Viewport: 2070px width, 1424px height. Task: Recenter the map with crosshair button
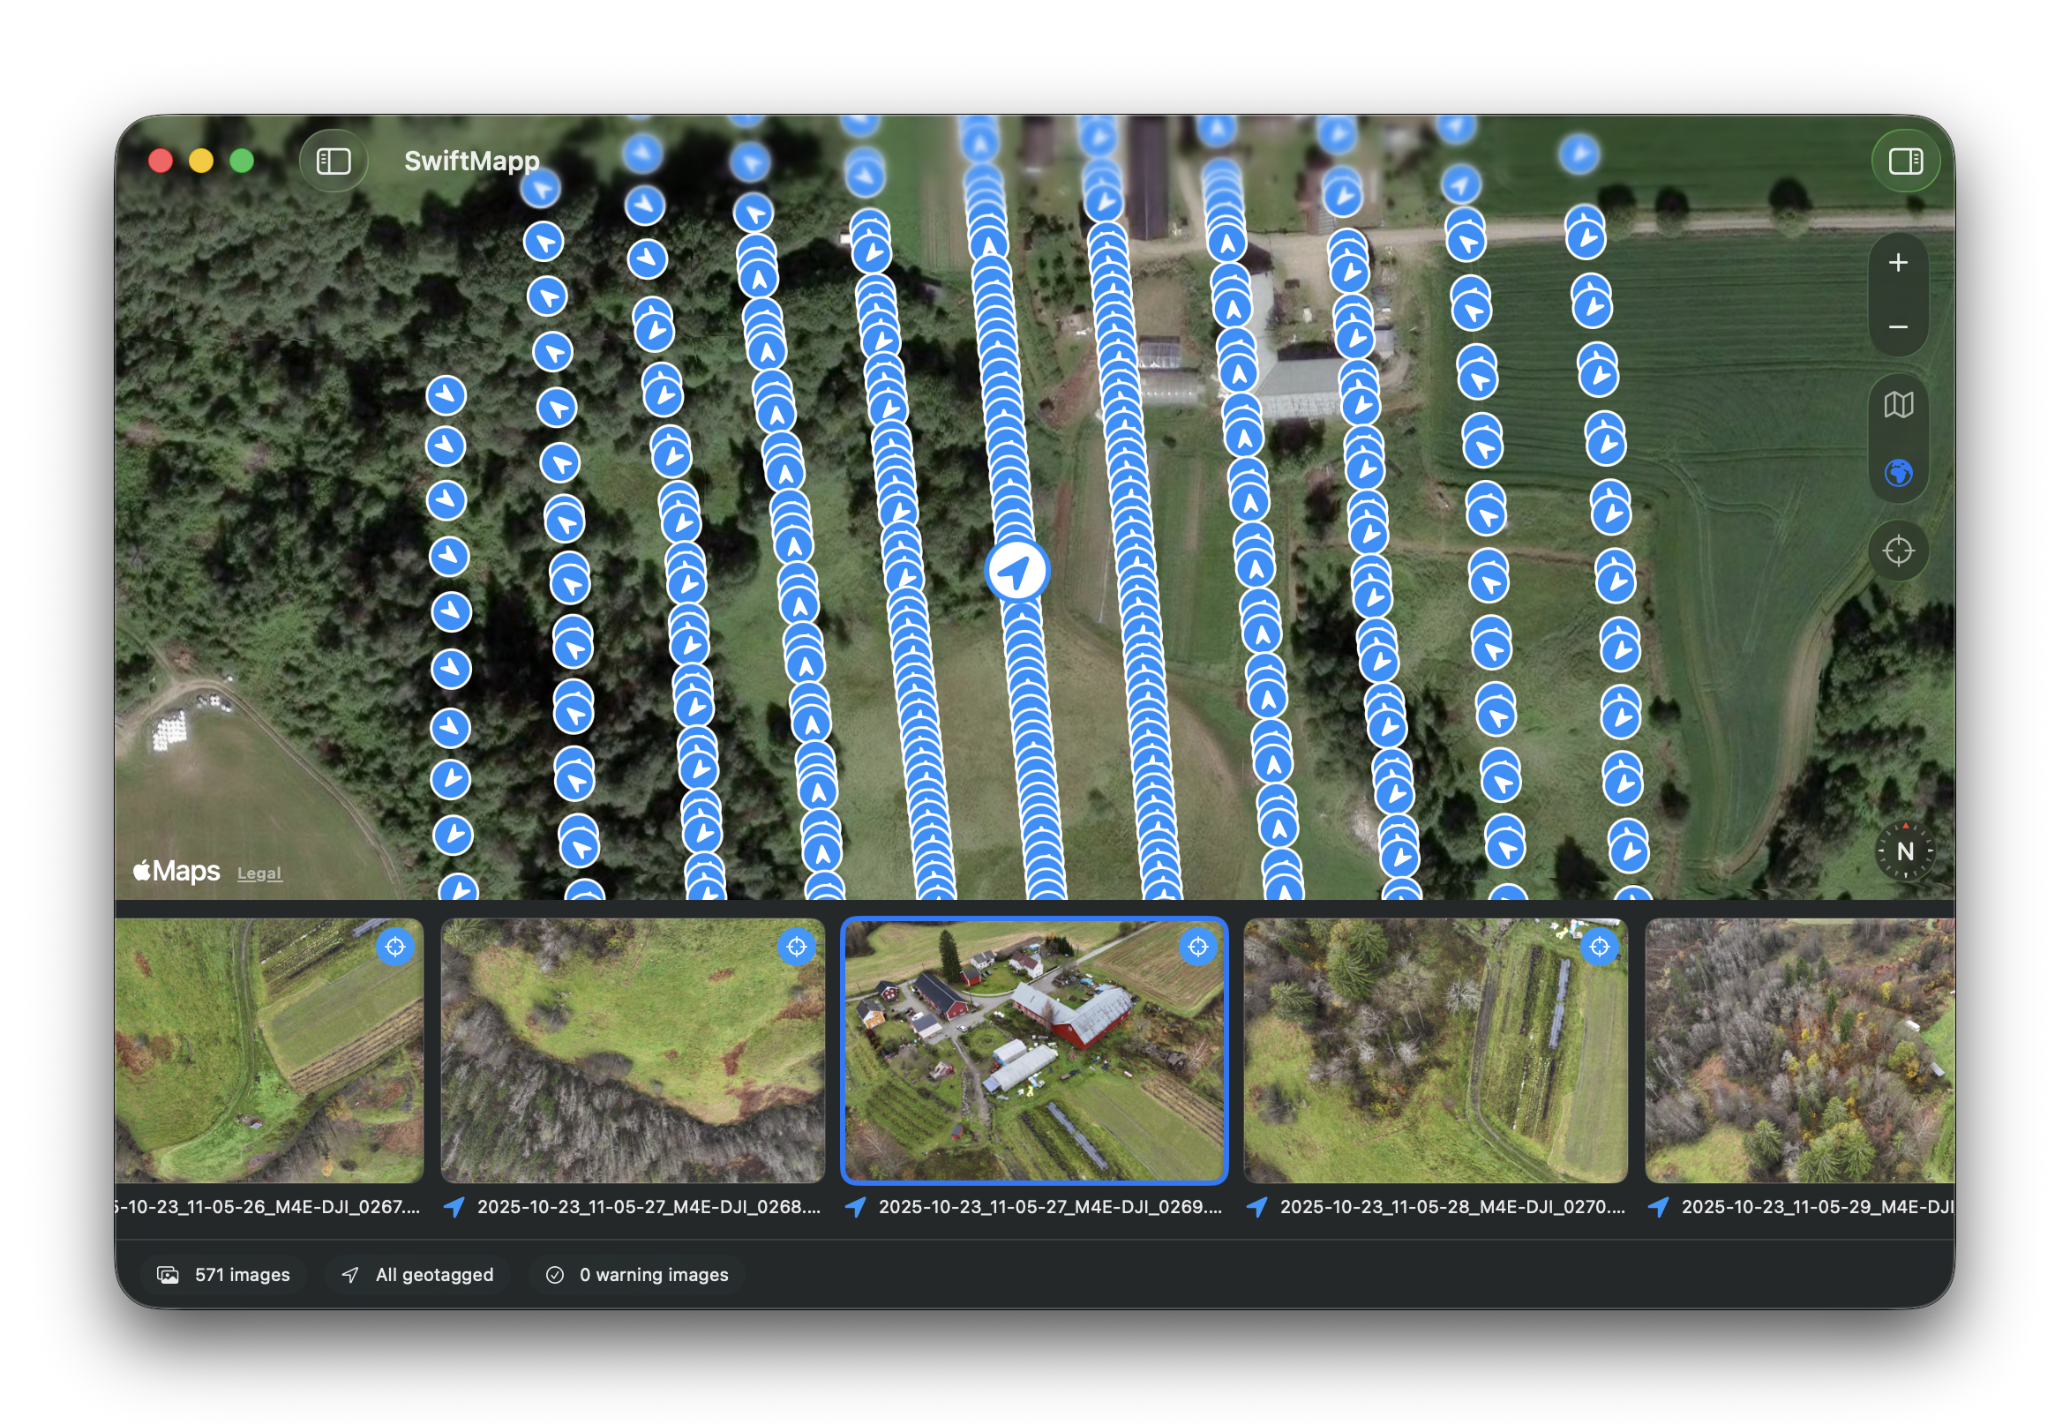coord(1897,551)
